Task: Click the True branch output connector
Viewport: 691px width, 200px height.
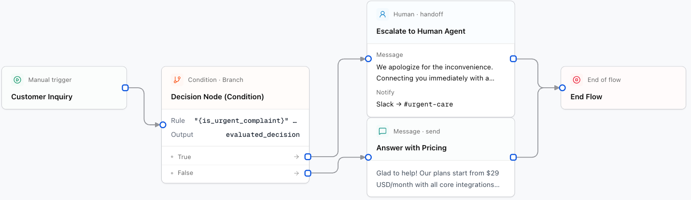Action: [x=308, y=157]
